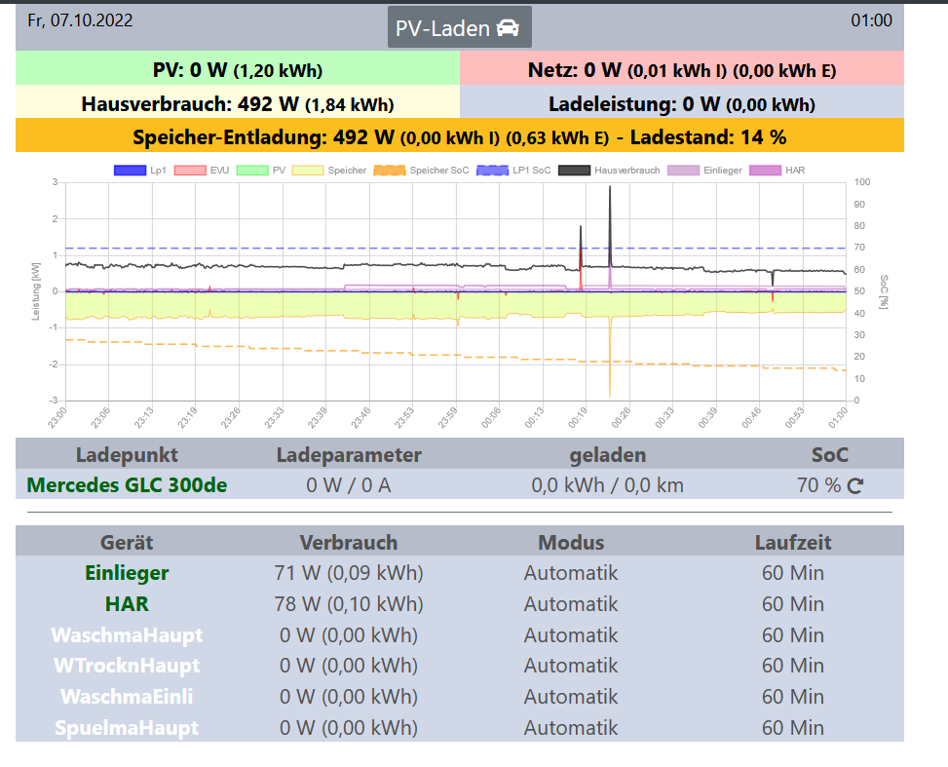This screenshot has width=948, height=767.
Task: Click the green PV 0 W status field
Action: pos(238,70)
